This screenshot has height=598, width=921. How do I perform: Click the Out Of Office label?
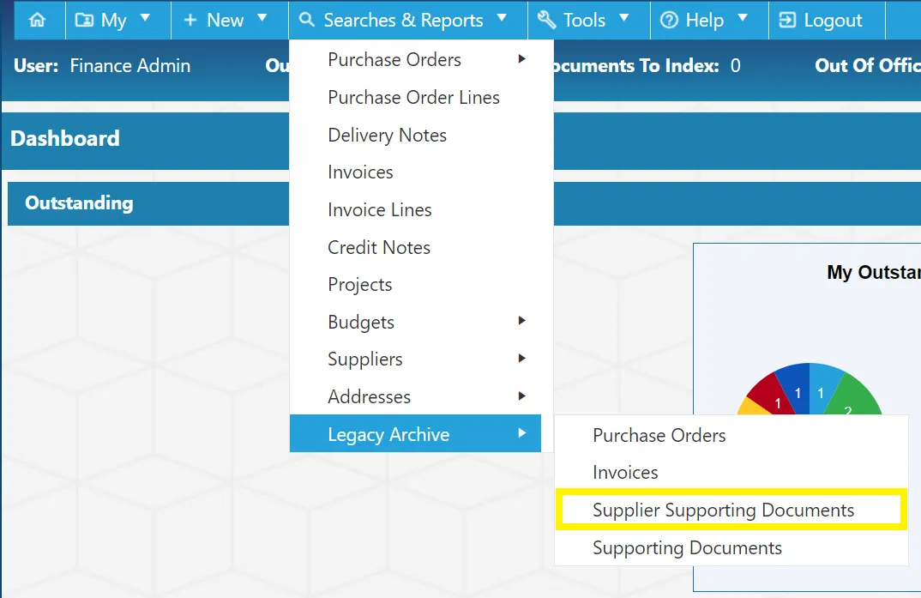click(x=868, y=66)
